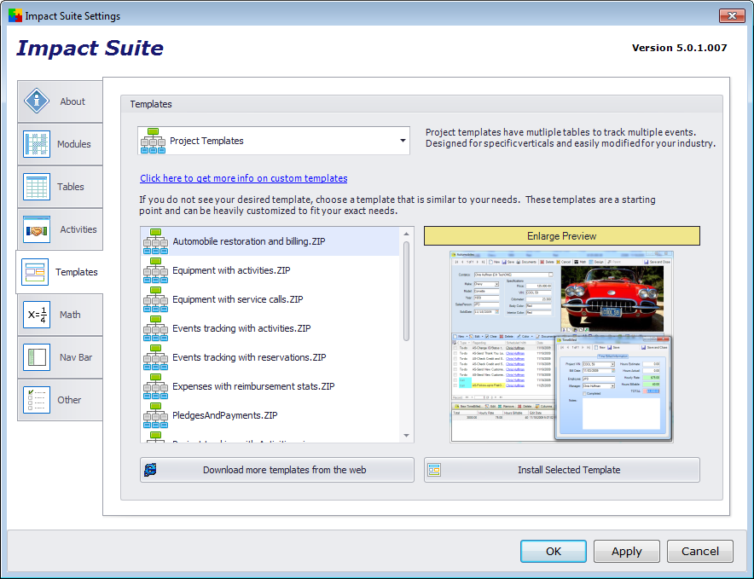Click the Expenses with reimbursement stats icon
Viewport: 754px width, 579px height.
[155, 386]
